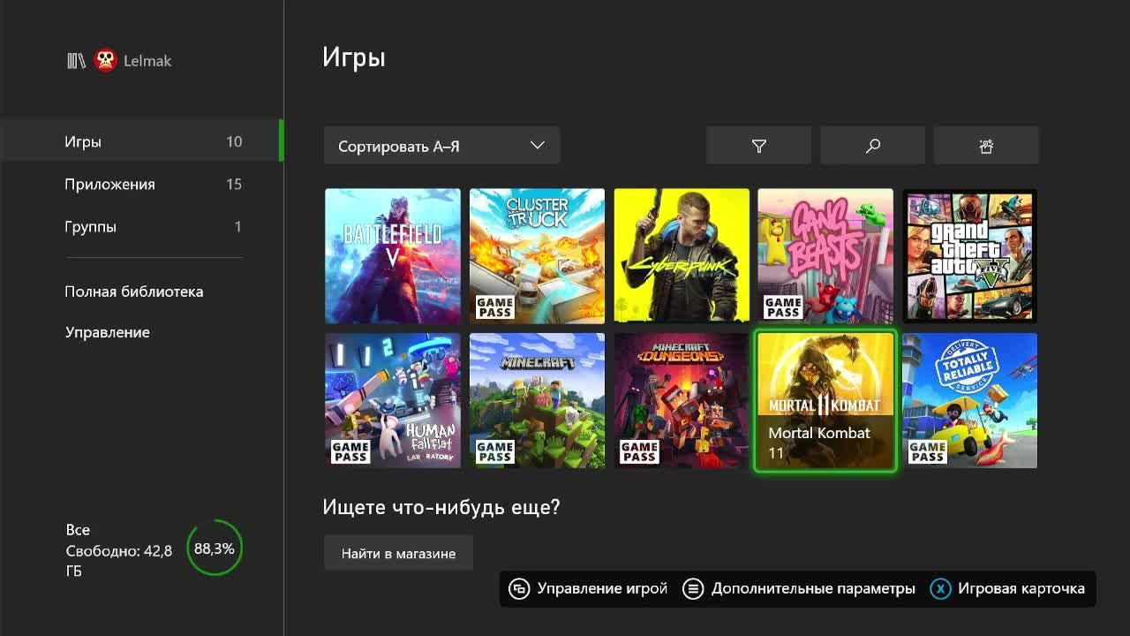Click the Game Pass badge on Human Fall Flat

point(350,452)
